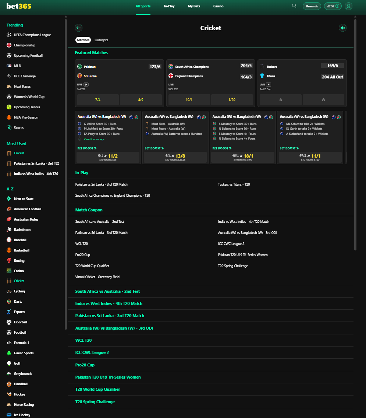
Task: Open Cycling in A-Z list
Action: click(x=19, y=291)
